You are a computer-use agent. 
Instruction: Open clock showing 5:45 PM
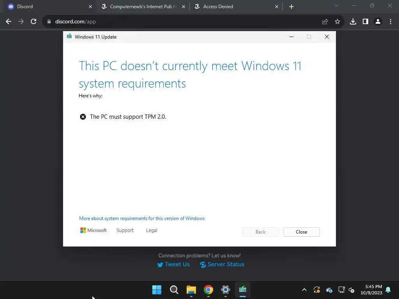(371, 290)
